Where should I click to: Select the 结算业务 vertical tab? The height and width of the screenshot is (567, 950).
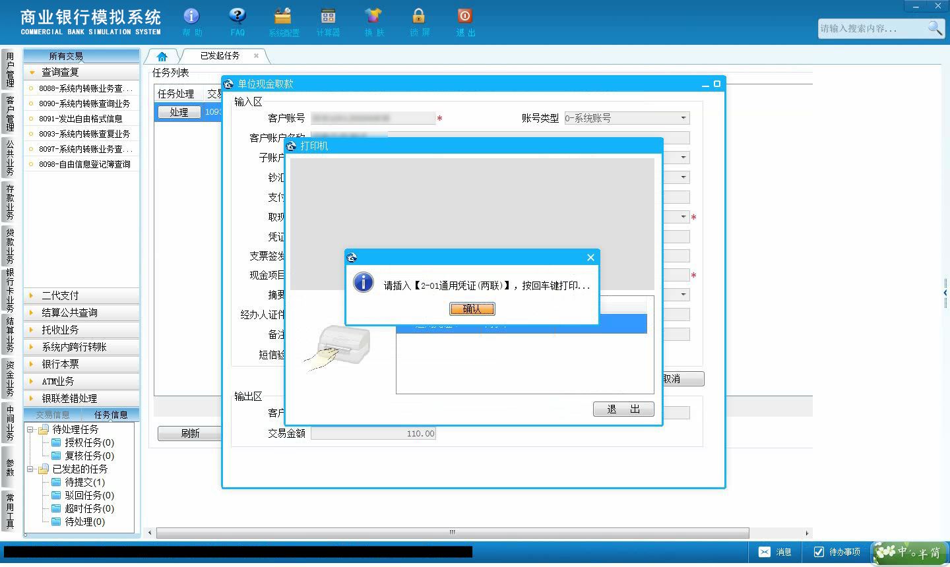point(10,334)
